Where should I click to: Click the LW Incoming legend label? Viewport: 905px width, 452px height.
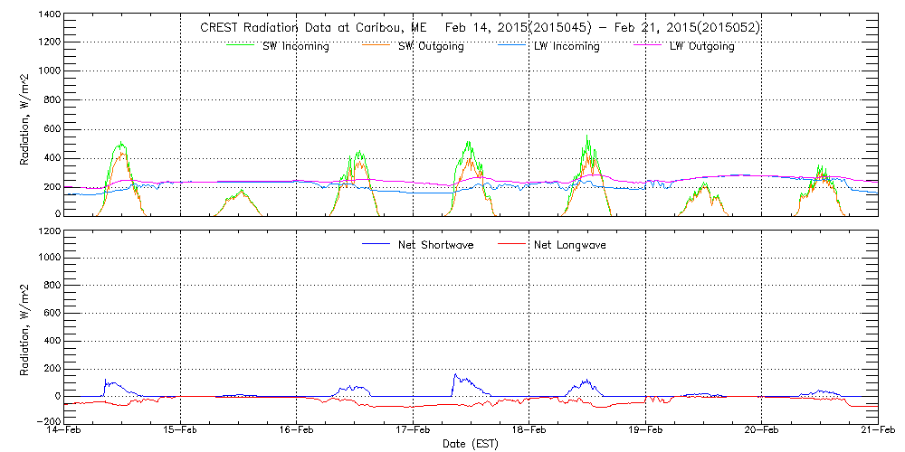point(567,46)
